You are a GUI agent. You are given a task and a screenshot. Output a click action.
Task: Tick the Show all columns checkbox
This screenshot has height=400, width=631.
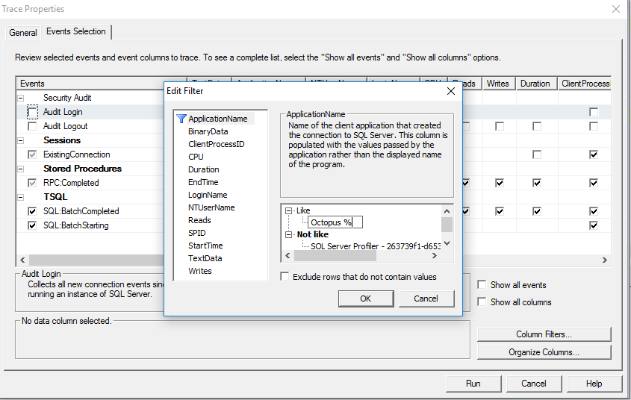pyautogui.click(x=482, y=302)
